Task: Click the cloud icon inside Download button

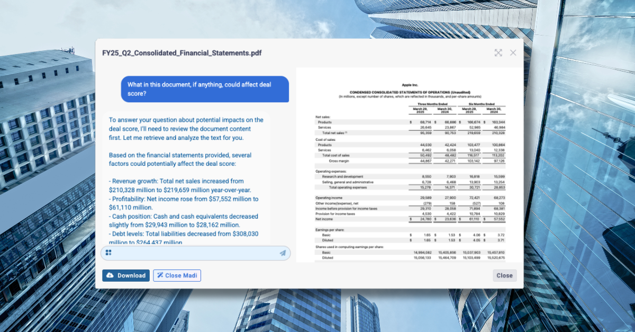Action: (110, 276)
